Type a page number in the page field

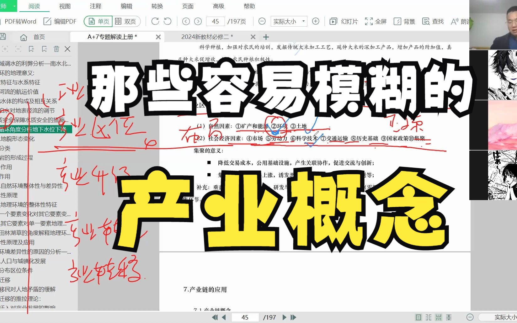[x=215, y=21]
